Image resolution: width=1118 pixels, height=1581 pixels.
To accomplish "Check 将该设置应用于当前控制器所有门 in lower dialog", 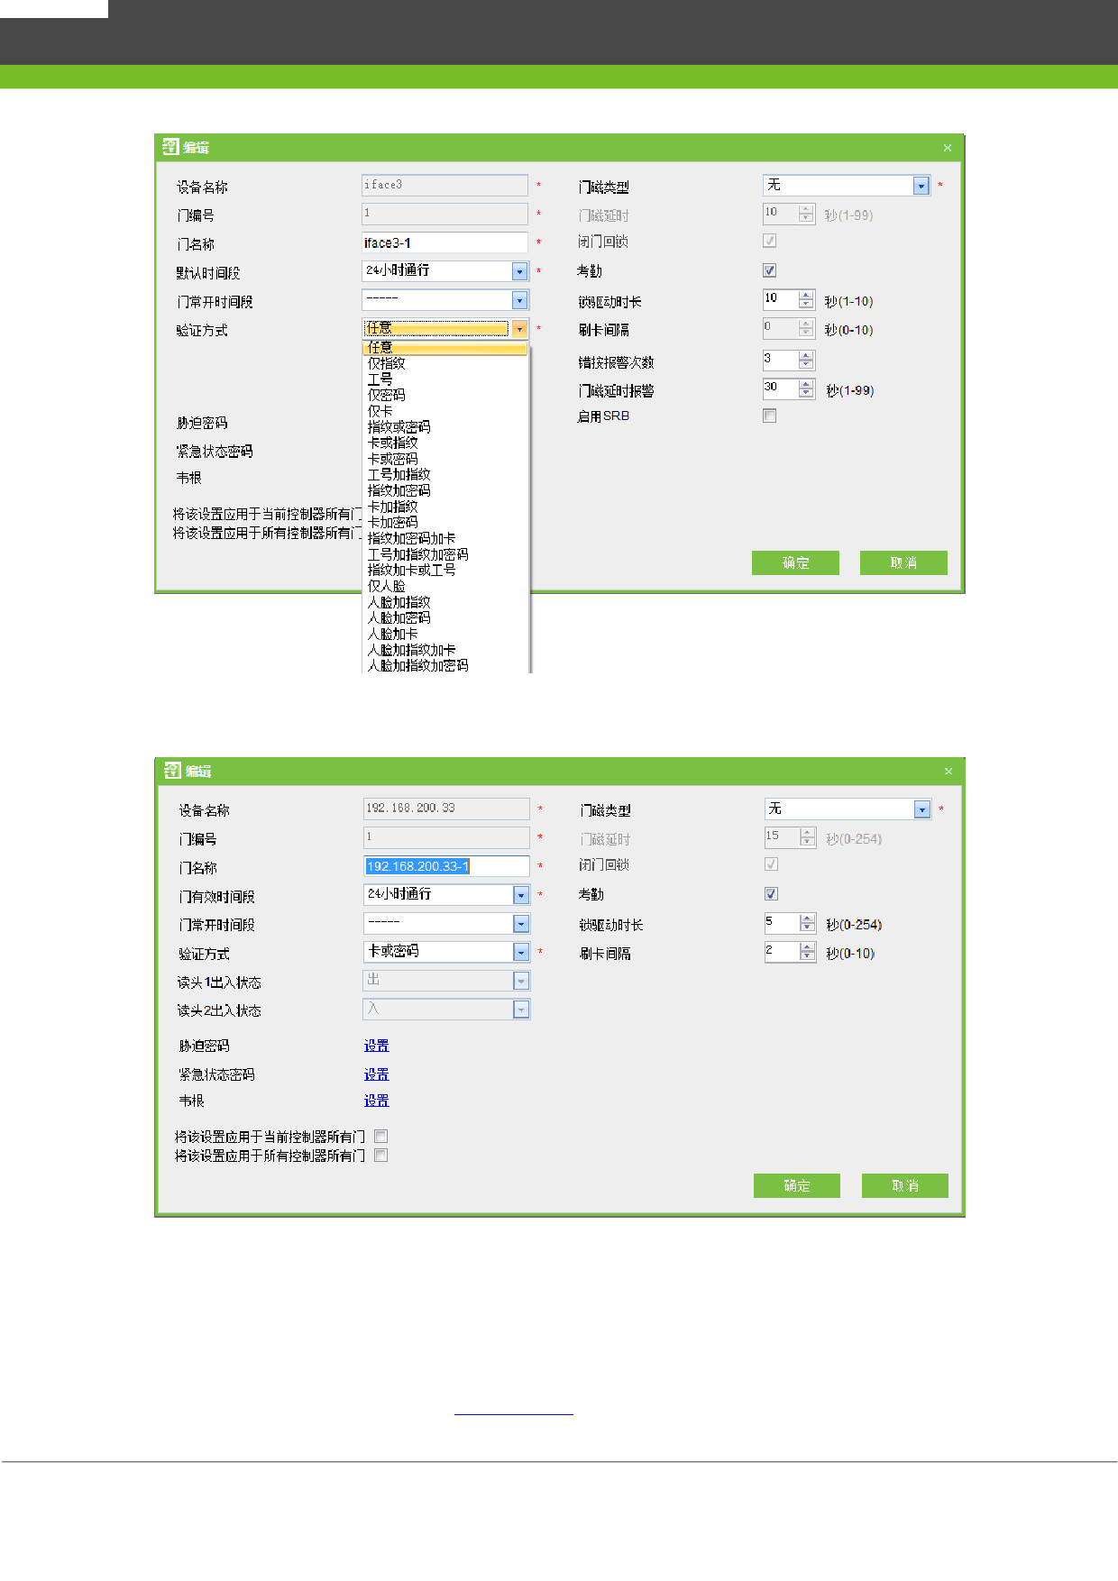I will [381, 1137].
